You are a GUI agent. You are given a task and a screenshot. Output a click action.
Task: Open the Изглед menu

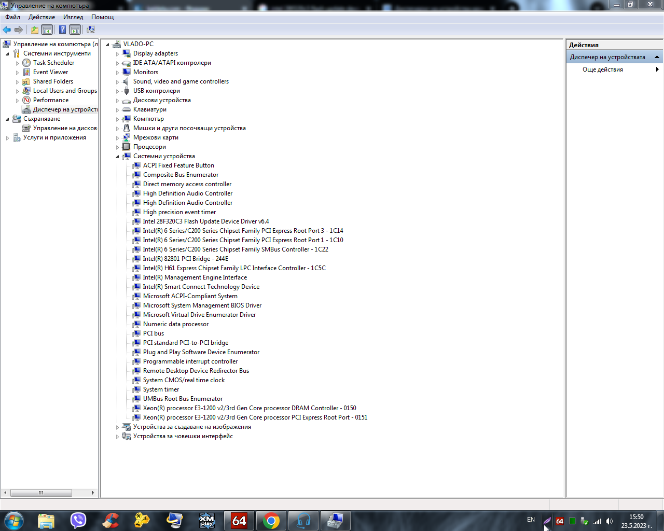click(x=73, y=17)
